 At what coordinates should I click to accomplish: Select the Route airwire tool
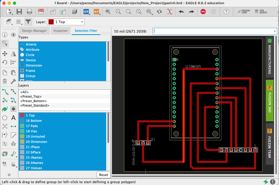coord(5,92)
